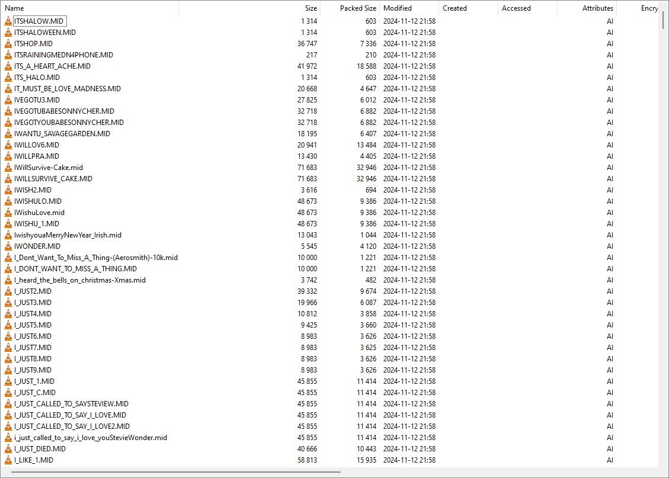Select file I_JUST6.MID
The width and height of the screenshot is (669, 478).
click(33, 336)
